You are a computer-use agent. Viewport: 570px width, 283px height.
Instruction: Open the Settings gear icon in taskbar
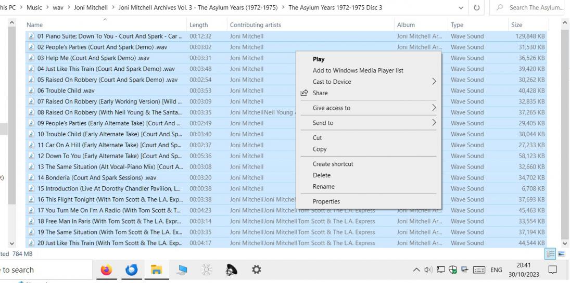click(x=256, y=270)
